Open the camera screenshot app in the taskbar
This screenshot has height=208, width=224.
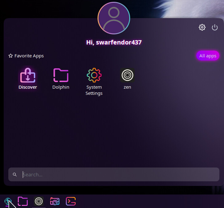pyautogui.click(x=55, y=201)
